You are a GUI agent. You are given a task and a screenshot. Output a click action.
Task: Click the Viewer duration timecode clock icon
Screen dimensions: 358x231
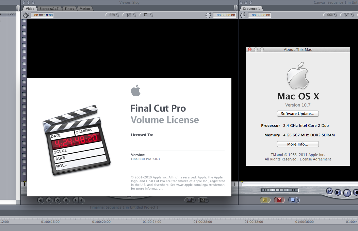pyautogui.click(x=26, y=15)
